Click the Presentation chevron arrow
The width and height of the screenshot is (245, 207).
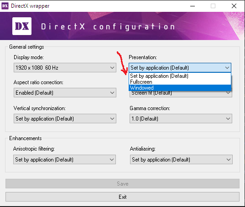227,68
